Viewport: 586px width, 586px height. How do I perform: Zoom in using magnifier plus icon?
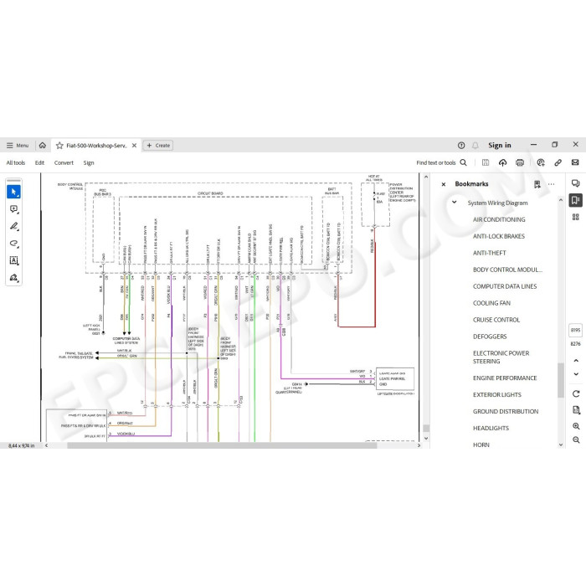pyautogui.click(x=576, y=426)
